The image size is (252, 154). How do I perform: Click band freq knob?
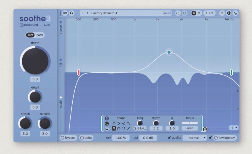(x=140, y=123)
